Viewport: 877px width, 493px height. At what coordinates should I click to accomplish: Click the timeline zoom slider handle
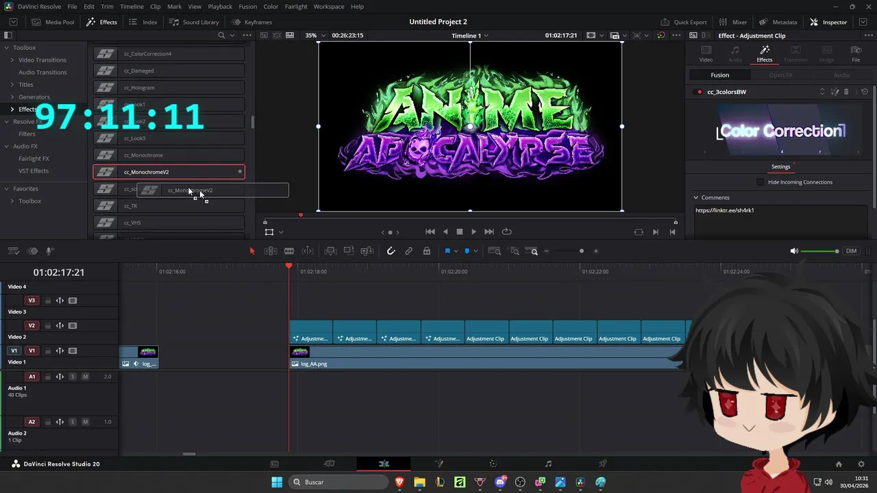pyautogui.click(x=582, y=251)
